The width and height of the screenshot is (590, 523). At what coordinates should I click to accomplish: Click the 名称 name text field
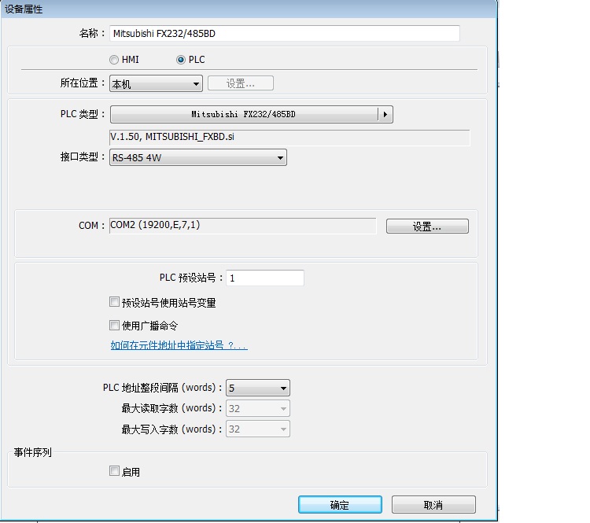tap(284, 34)
